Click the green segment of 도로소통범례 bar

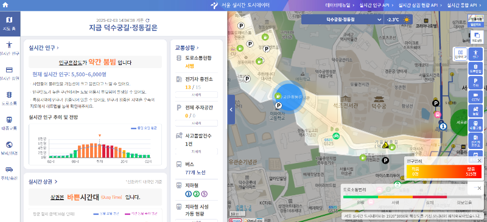[360, 197]
